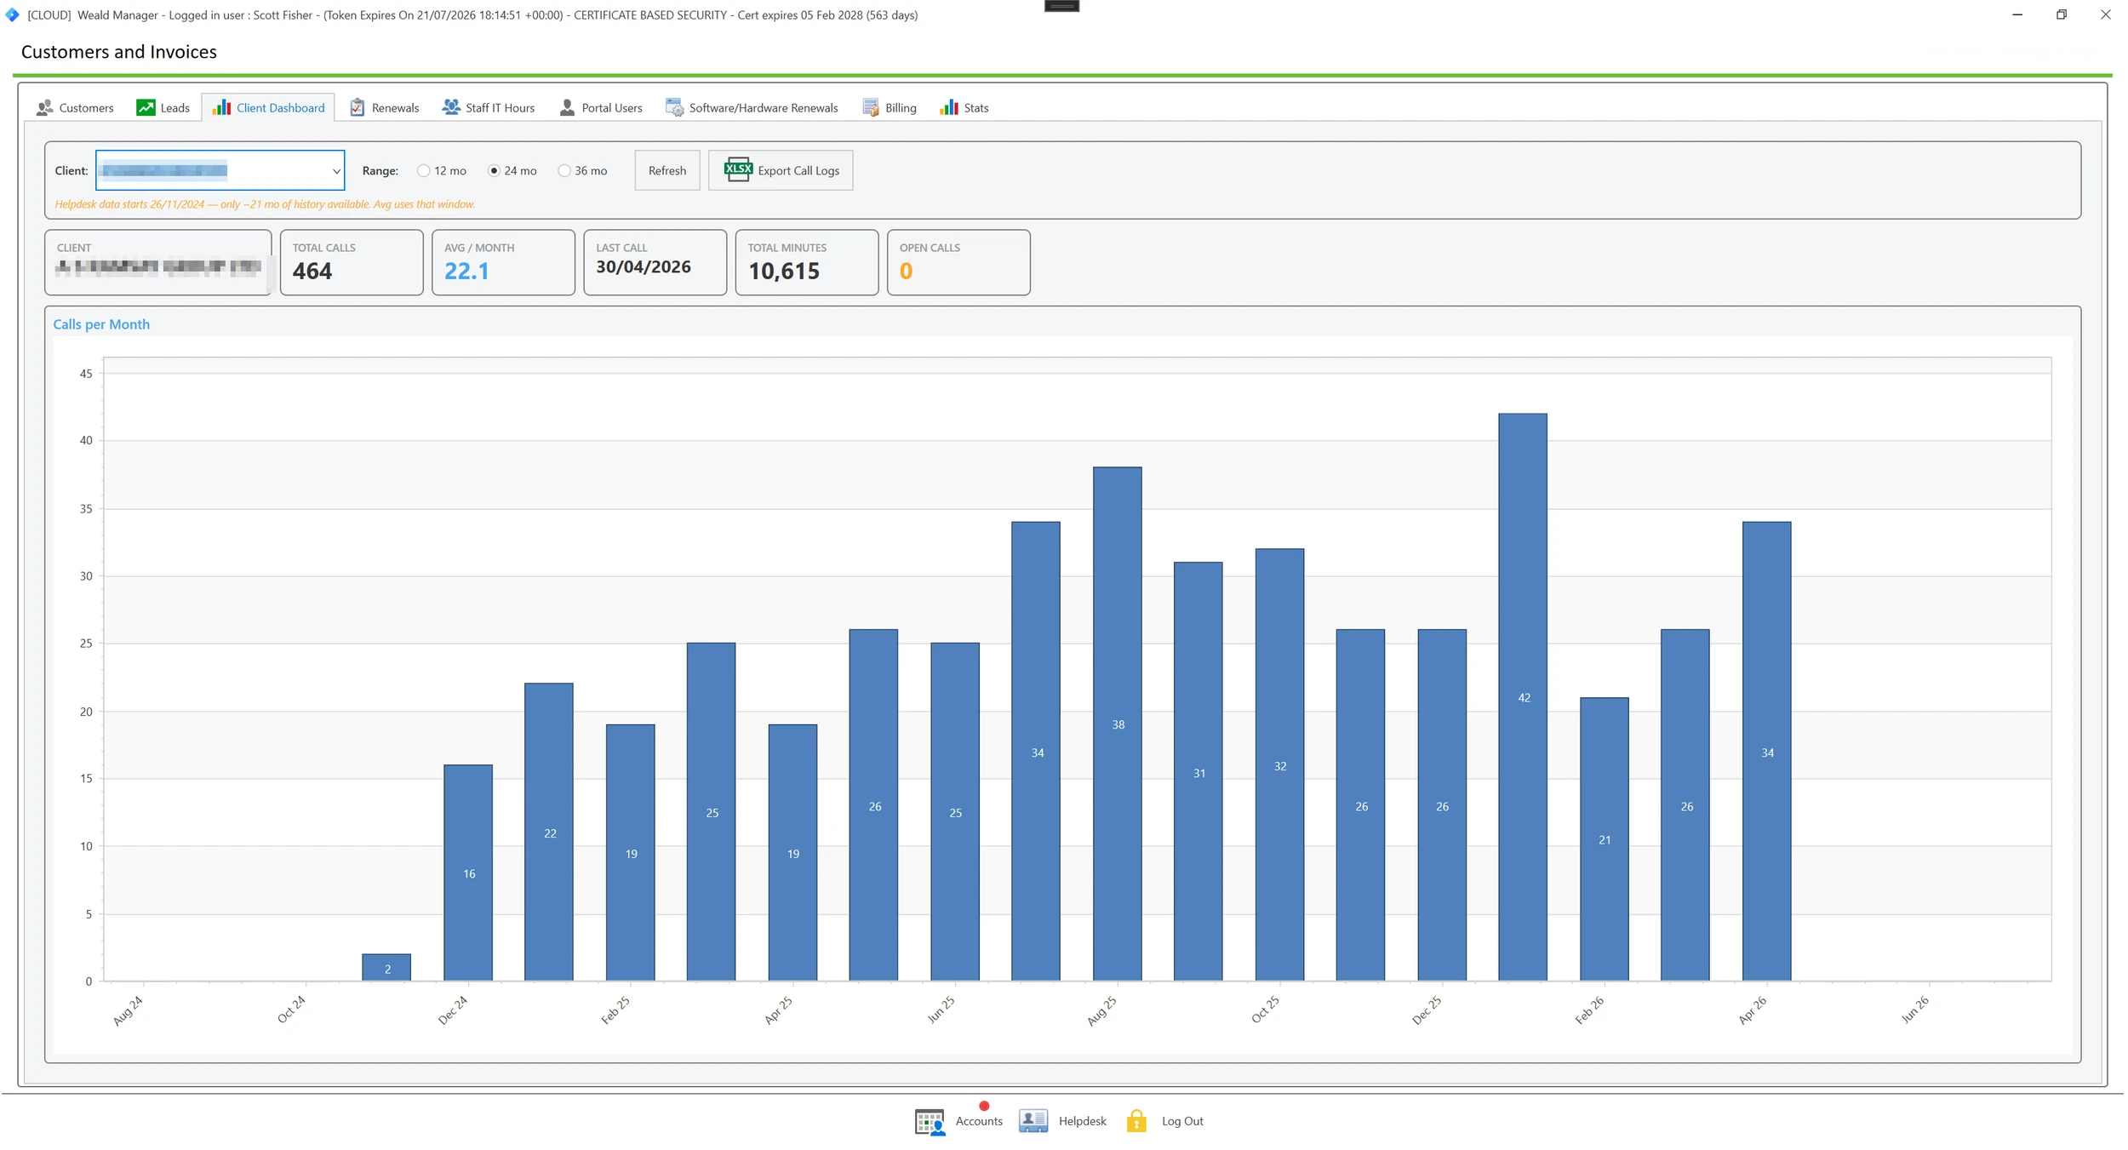Click the Export Call Logs button

781,170
